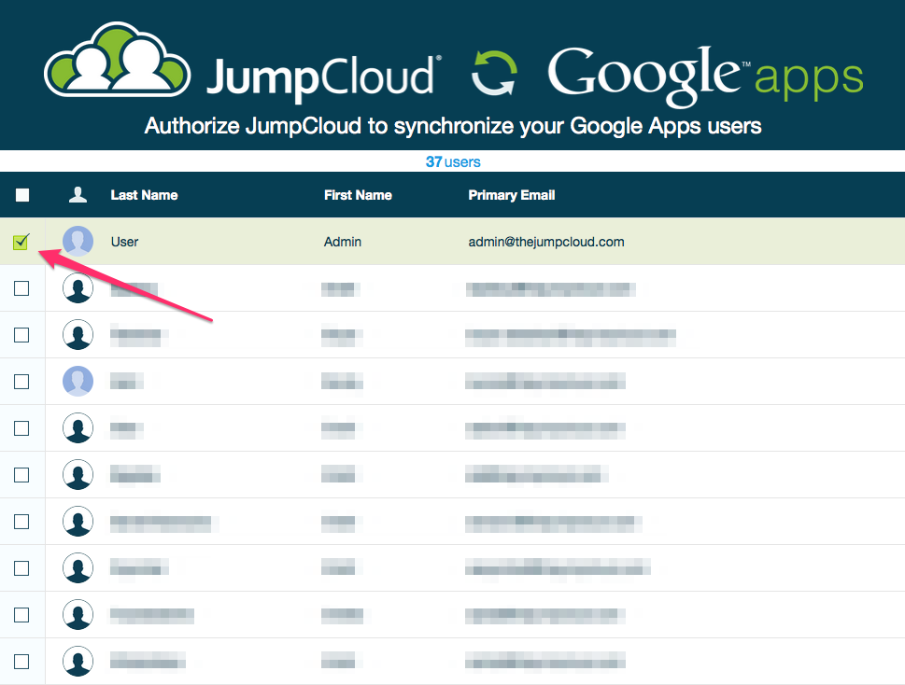The height and width of the screenshot is (685, 905).
Task: Click the avatar in the third user row
Action: click(x=78, y=335)
